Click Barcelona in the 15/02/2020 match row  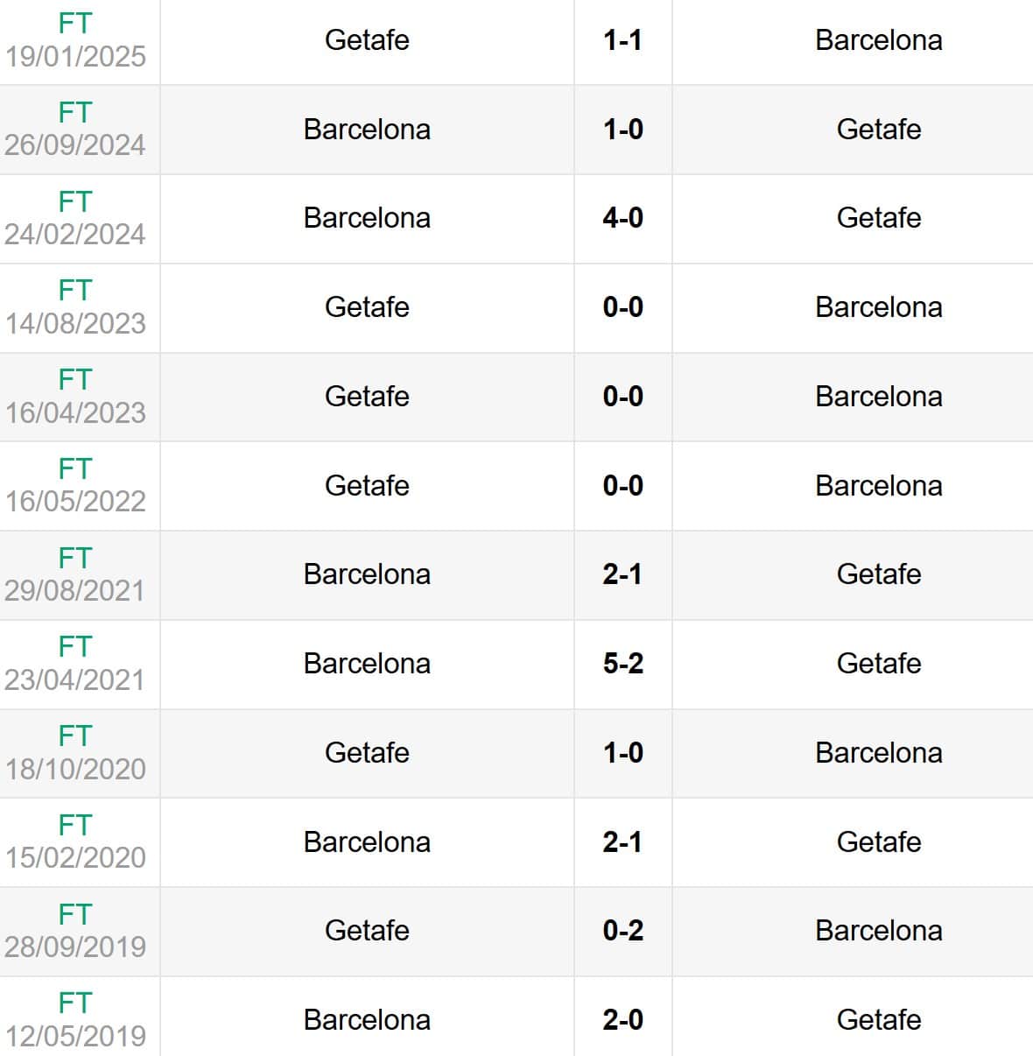(367, 842)
